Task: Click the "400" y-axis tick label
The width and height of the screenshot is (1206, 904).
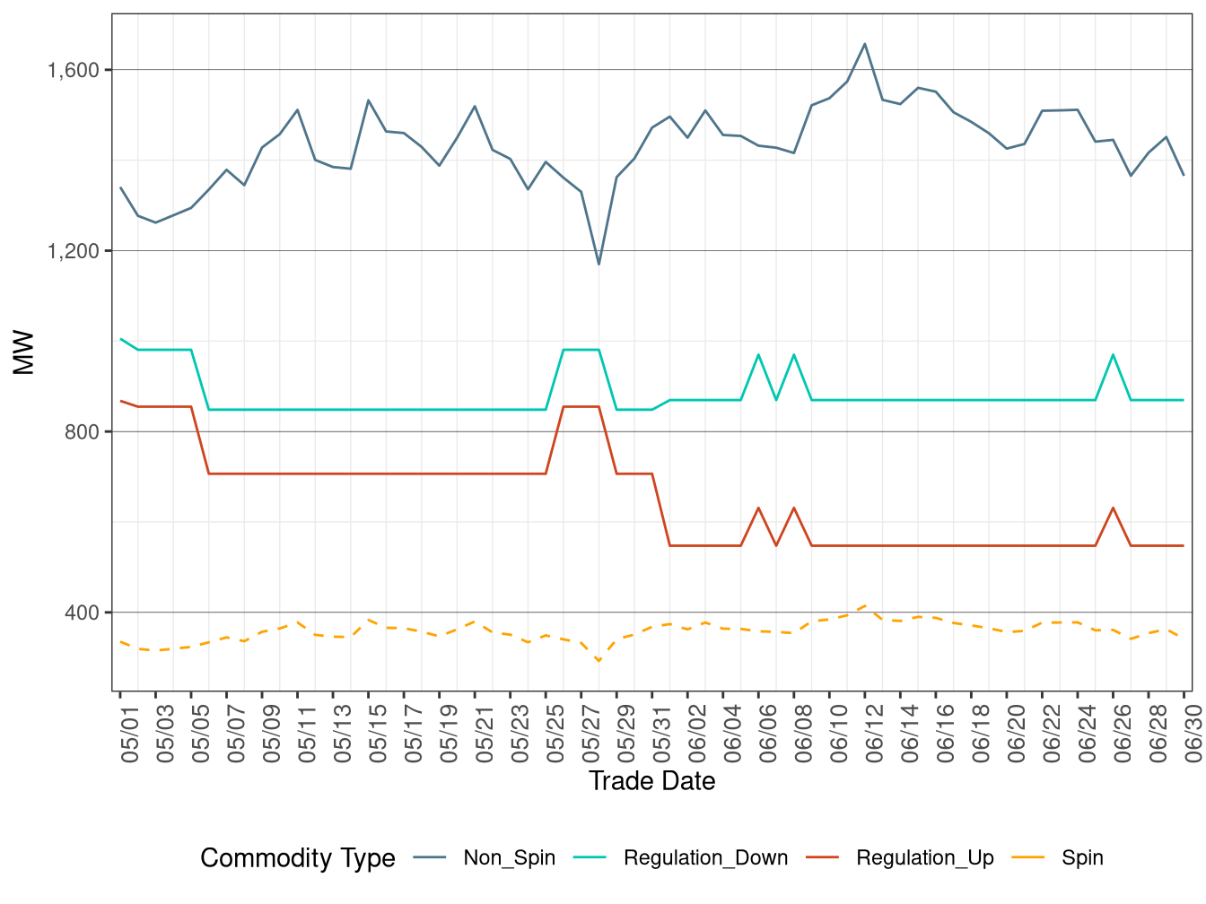Action: (x=83, y=613)
